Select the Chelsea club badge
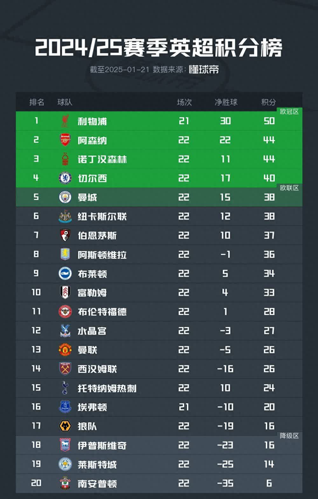Viewport: 318px width, 499px height. (65, 178)
